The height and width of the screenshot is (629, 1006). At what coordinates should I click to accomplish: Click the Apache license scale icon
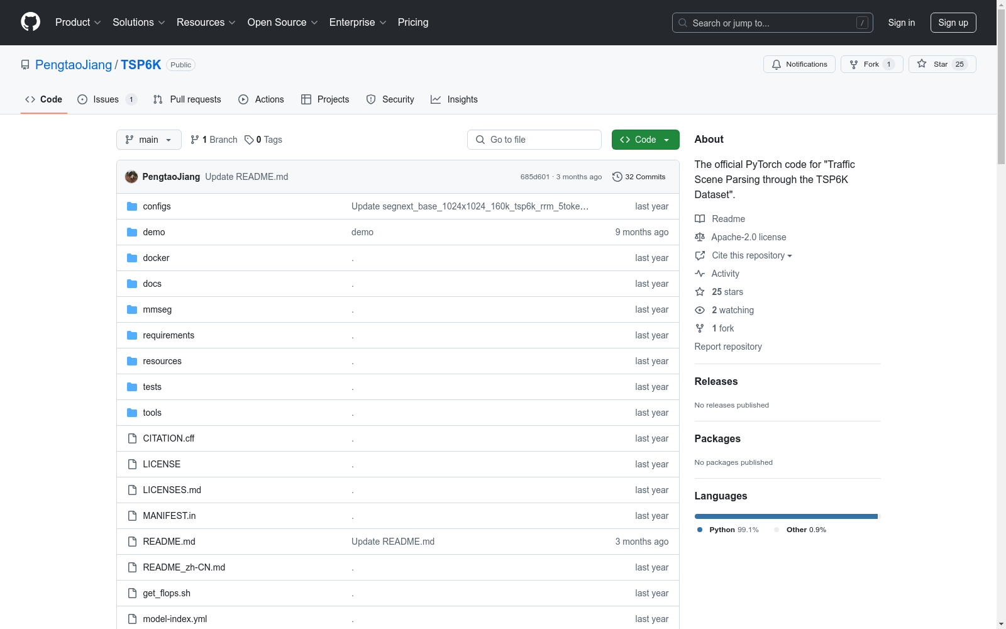[x=700, y=237]
